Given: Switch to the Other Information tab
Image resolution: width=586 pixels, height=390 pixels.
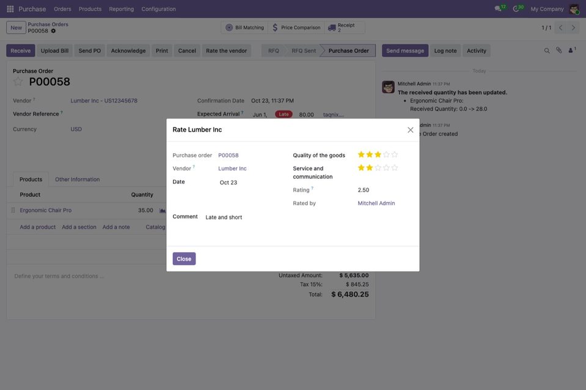Looking at the screenshot, I should point(78,179).
